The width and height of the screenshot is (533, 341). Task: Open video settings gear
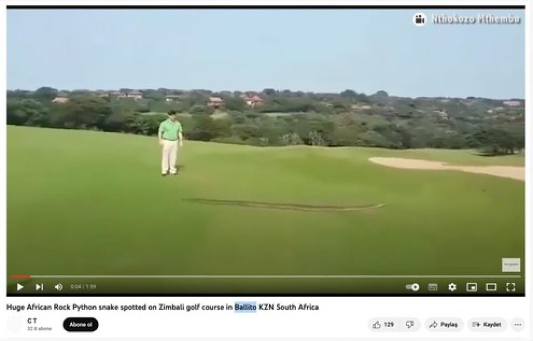click(452, 287)
